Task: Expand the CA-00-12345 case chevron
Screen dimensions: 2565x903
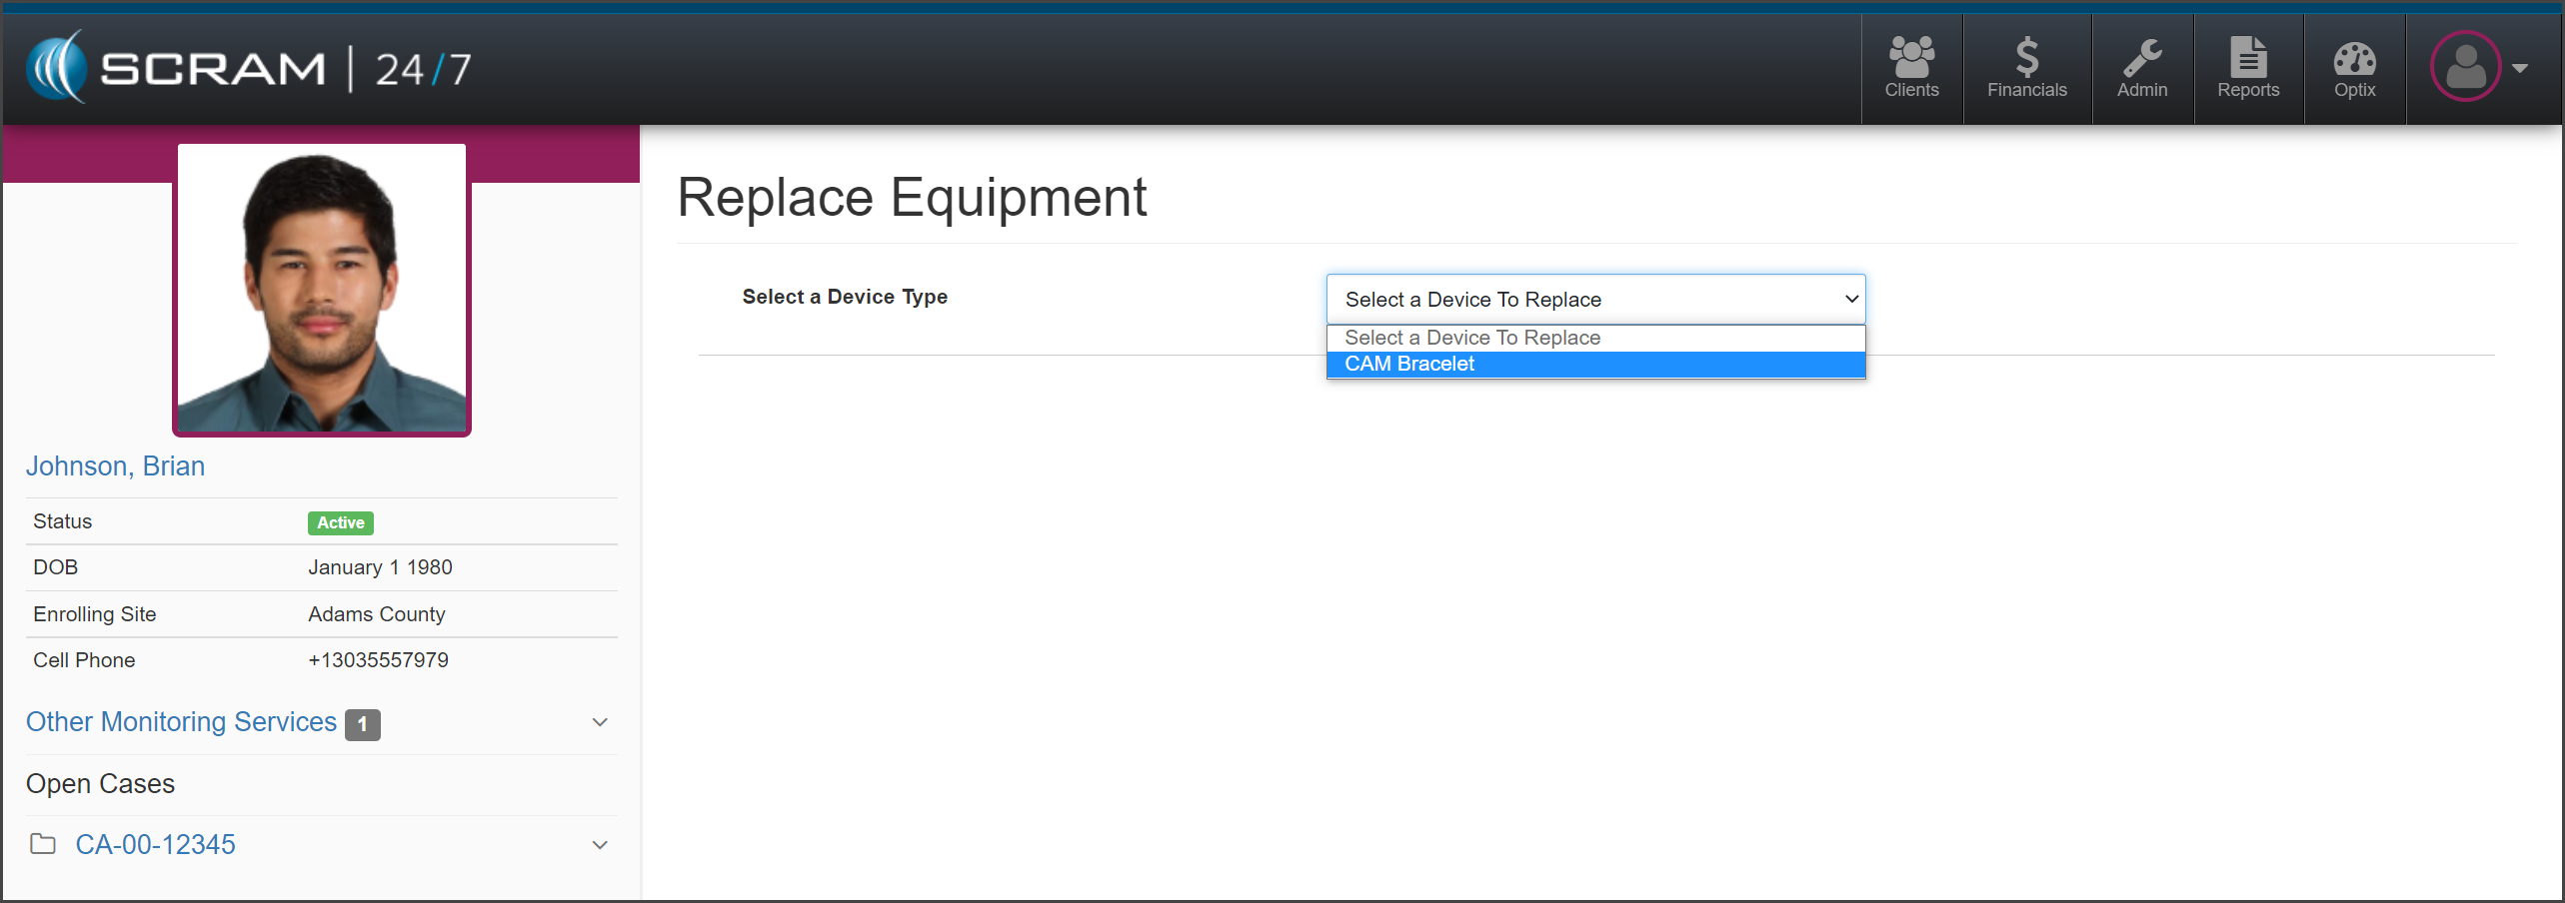Action: pyautogui.click(x=600, y=845)
